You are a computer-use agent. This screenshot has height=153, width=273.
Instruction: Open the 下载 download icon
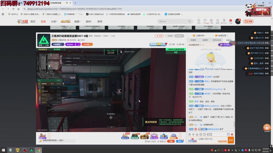tap(211, 21)
